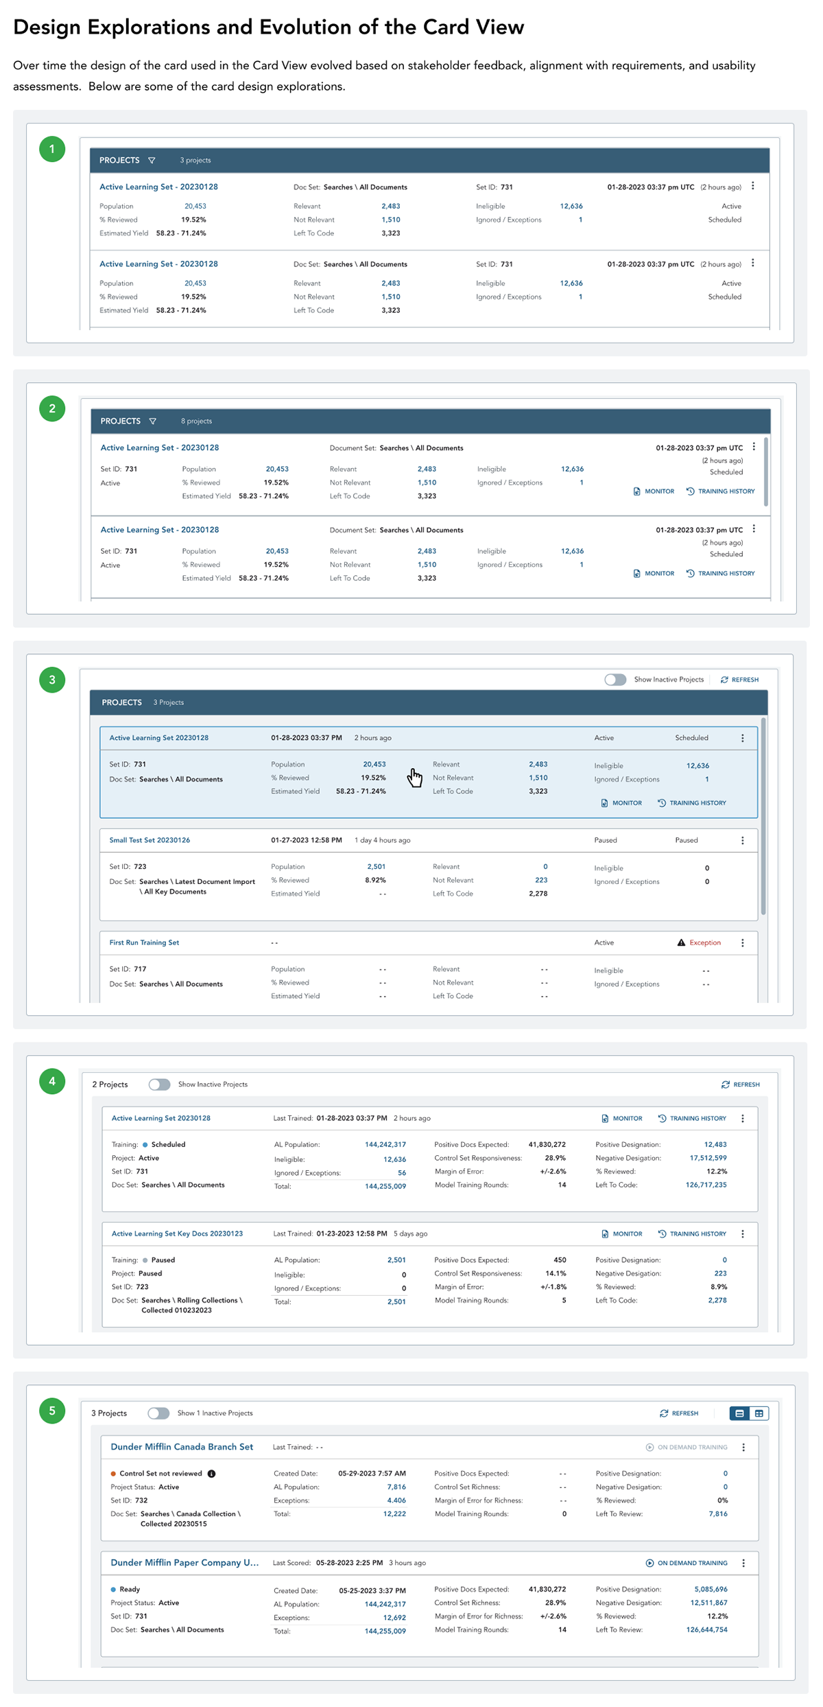Click MONITOR on the card showing Last Trained 01-28-2023 03:37 PM
The height and width of the screenshot is (1707, 823).
point(622,1118)
